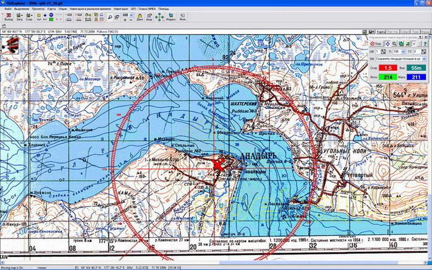Click blue center-on-position icon in panel
Screen dimensions: 432x270
[x=387, y=44]
